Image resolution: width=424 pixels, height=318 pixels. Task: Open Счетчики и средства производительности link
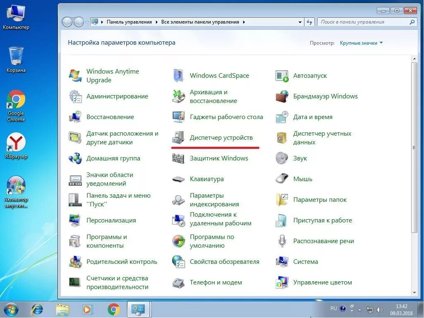(x=117, y=282)
